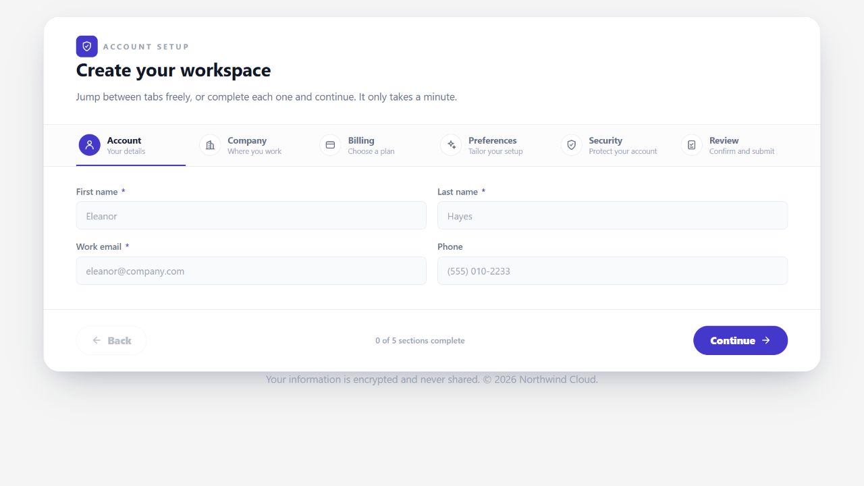Click the left arrow icon in Back button
Image resolution: width=864 pixels, height=486 pixels.
tap(97, 341)
